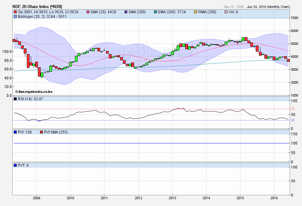Click the black RSI (14) legend marker
The height and width of the screenshot is (206, 302).
click(15, 99)
